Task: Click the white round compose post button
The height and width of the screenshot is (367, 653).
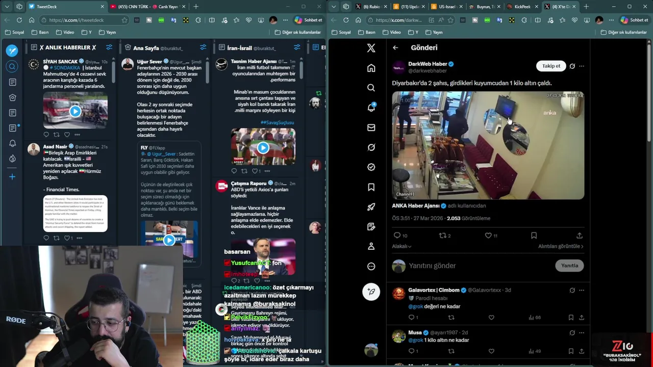Action: pyautogui.click(x=371, y=291)
